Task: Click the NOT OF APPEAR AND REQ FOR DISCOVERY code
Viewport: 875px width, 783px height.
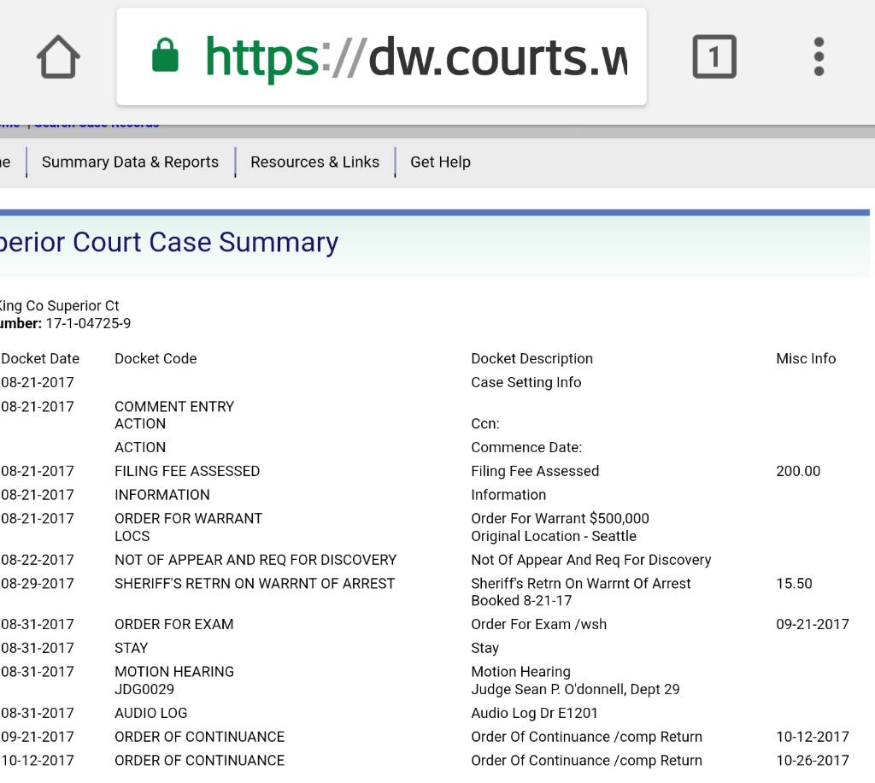Action: pyautogui.click(x=255, y=561)
